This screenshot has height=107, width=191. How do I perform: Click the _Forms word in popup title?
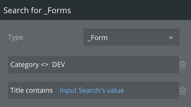click(57, 11)
